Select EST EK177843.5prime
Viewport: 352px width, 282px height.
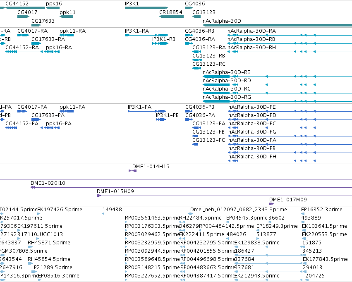pyautogui.click(x=325, y=259)
